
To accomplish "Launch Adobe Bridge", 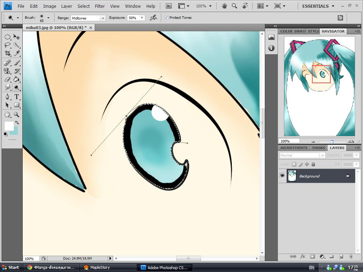I will coord(169,6).
